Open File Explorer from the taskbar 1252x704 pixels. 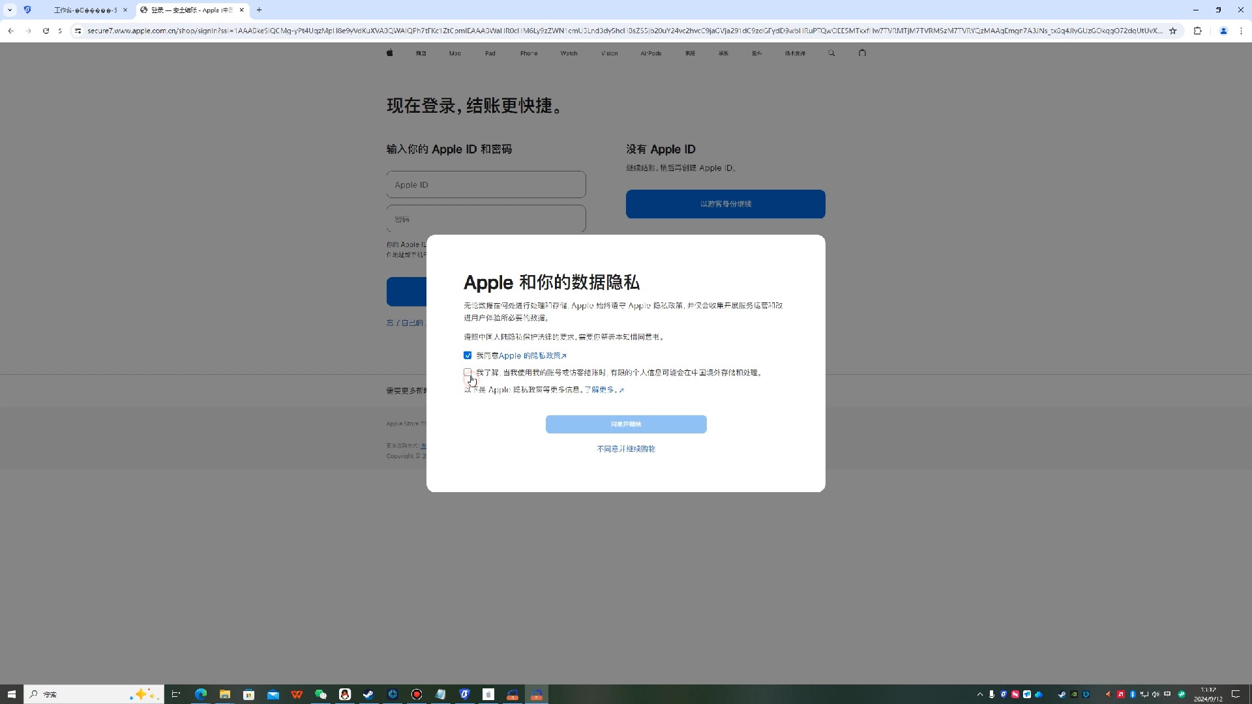tap(224, 694)
